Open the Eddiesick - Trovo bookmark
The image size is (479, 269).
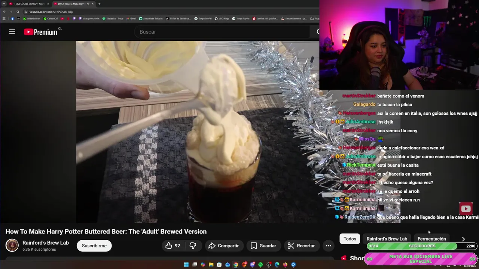113,18
